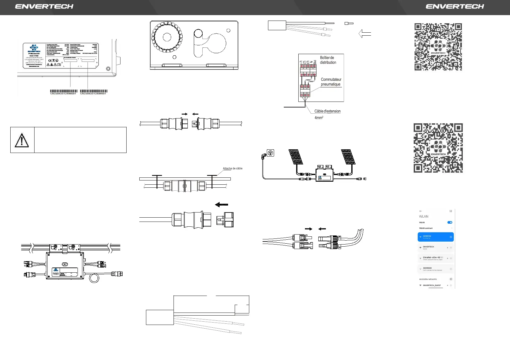The width and height of the screenshot is (510, 360).
Task: Click the lower ENVERTECH QR code
Action: coord(438,148)
